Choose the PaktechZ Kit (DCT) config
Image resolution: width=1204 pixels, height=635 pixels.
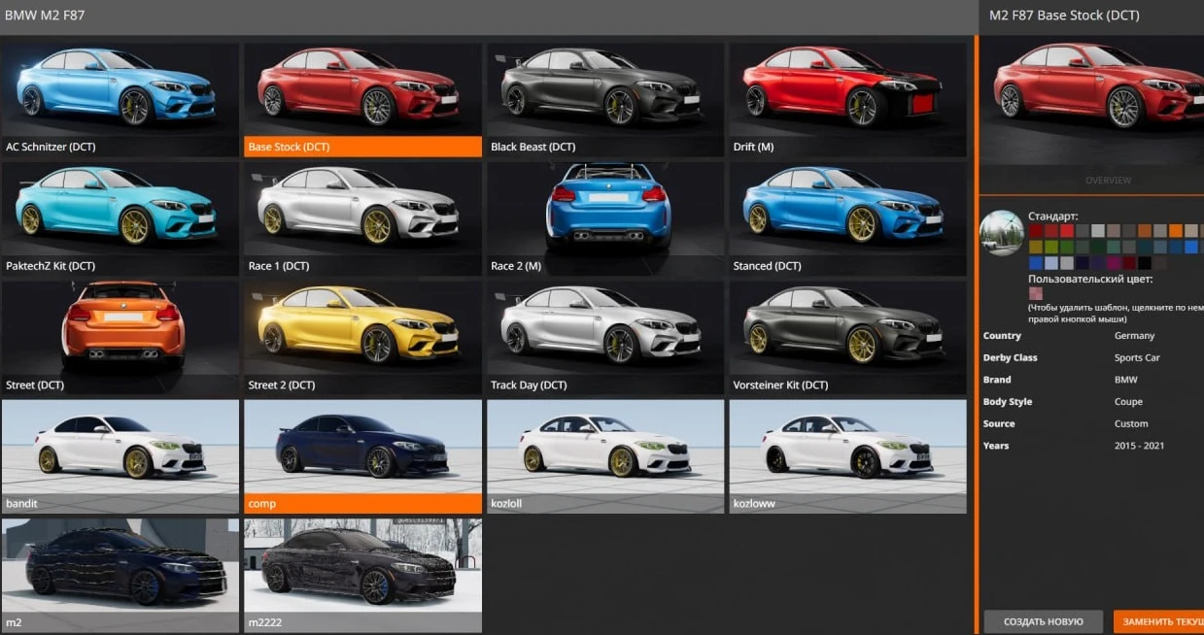click(120, 212)
